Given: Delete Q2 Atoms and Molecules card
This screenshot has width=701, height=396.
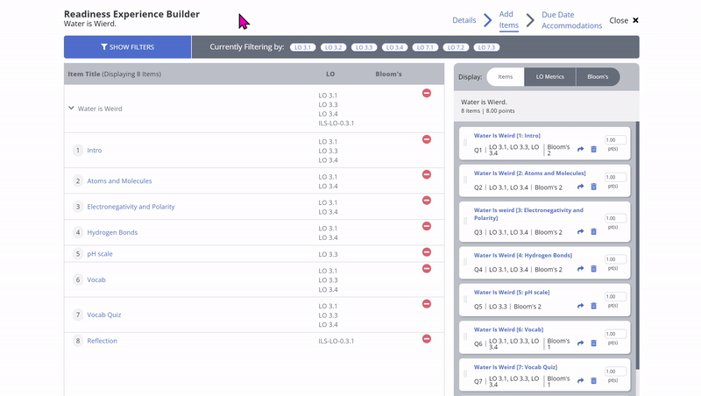Looking at the screenshot, I should click(594, 187).
